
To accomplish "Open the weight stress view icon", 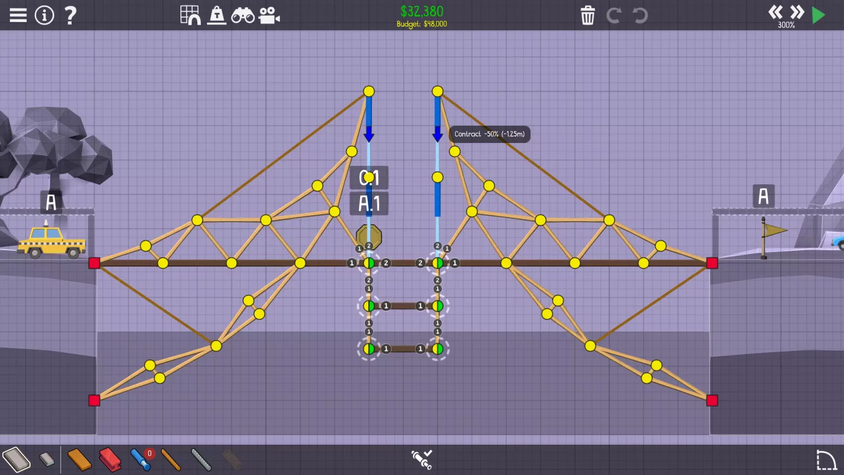I will click(x=217, y=15).
